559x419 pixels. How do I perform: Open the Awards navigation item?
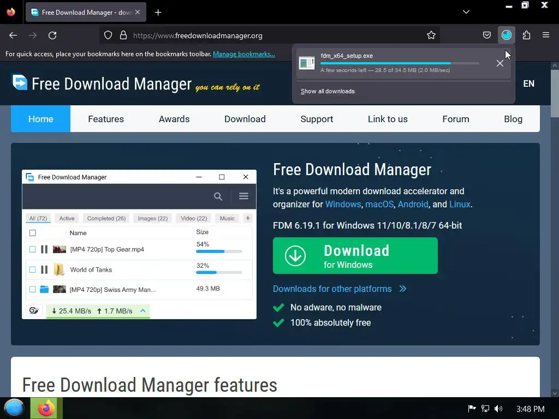tap(174, 119)
